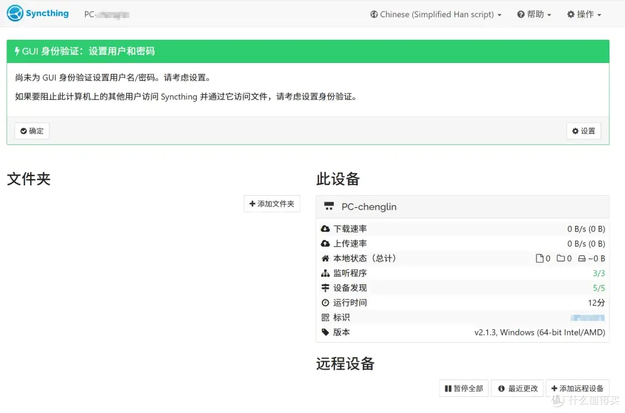Click the plus icon in 添加远程设备 button
625x413 pixels.
tap(554, 388)
